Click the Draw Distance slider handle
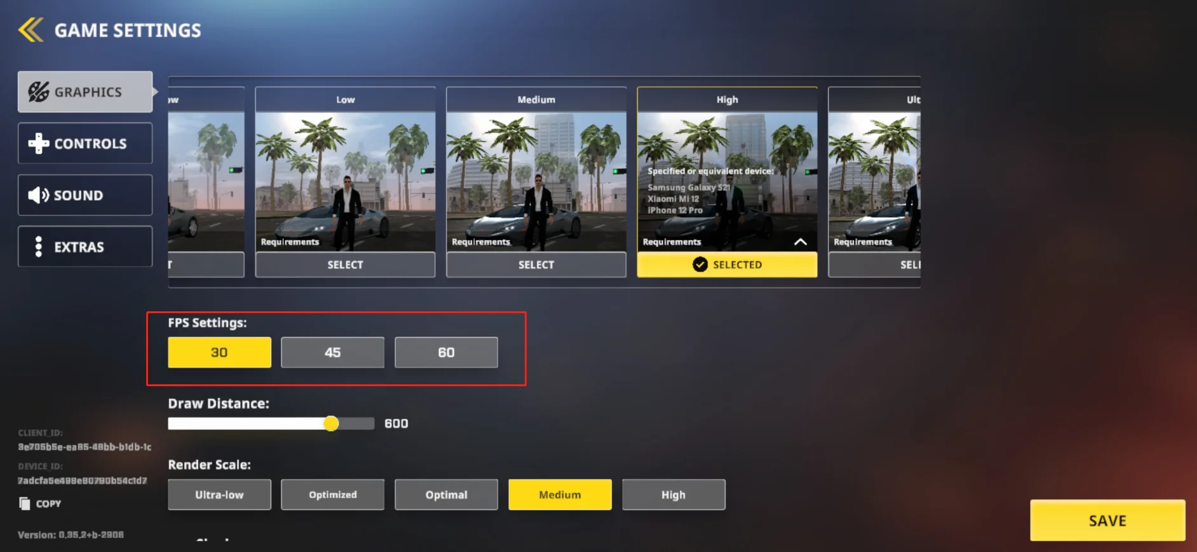The width and height of the screenshot is (1197, 552). click(331, 424)
